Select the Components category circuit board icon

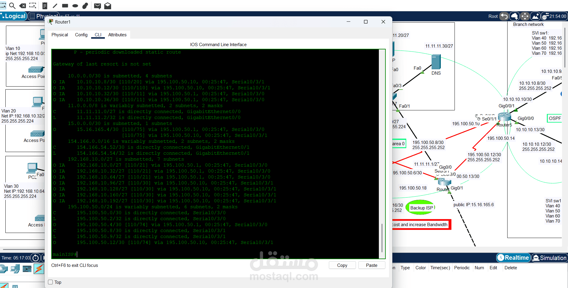[x=27, y=269]
